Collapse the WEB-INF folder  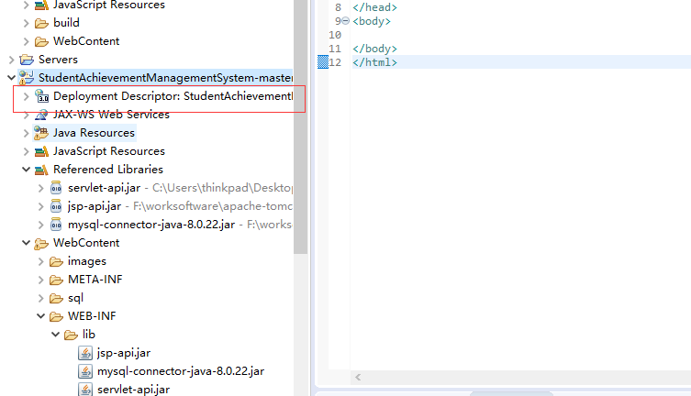click(x=40, y=316)
